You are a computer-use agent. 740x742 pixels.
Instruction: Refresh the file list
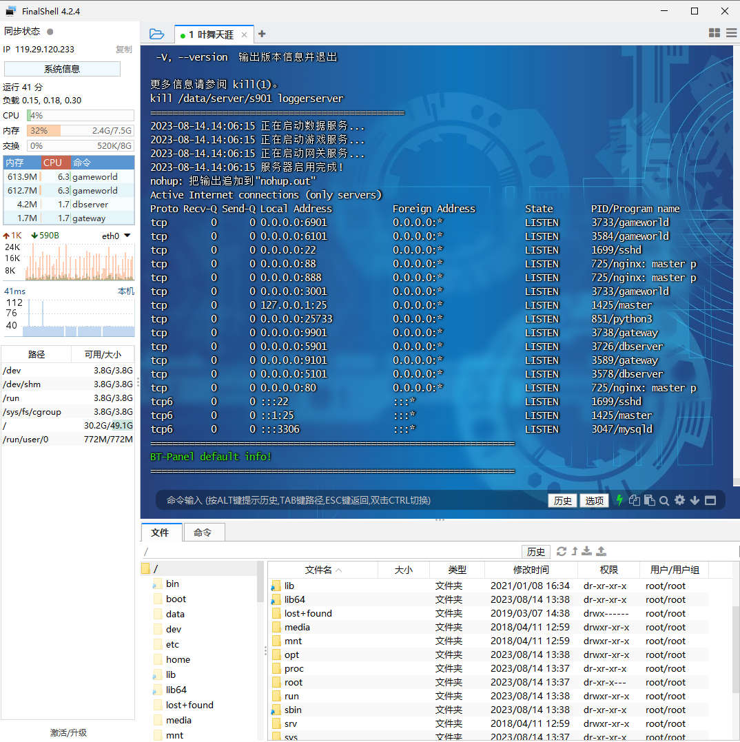pyautogui.click(x=562, y=551)
